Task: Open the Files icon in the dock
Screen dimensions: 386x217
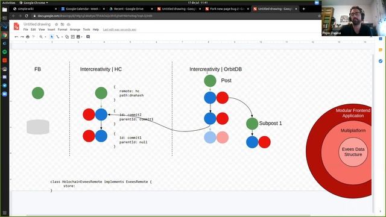Action: pyautogui.click(x=5, y=10)
